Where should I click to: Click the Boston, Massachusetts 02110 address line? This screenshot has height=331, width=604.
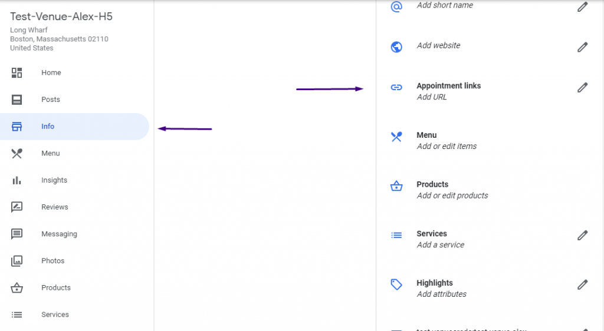click(60, 39)
